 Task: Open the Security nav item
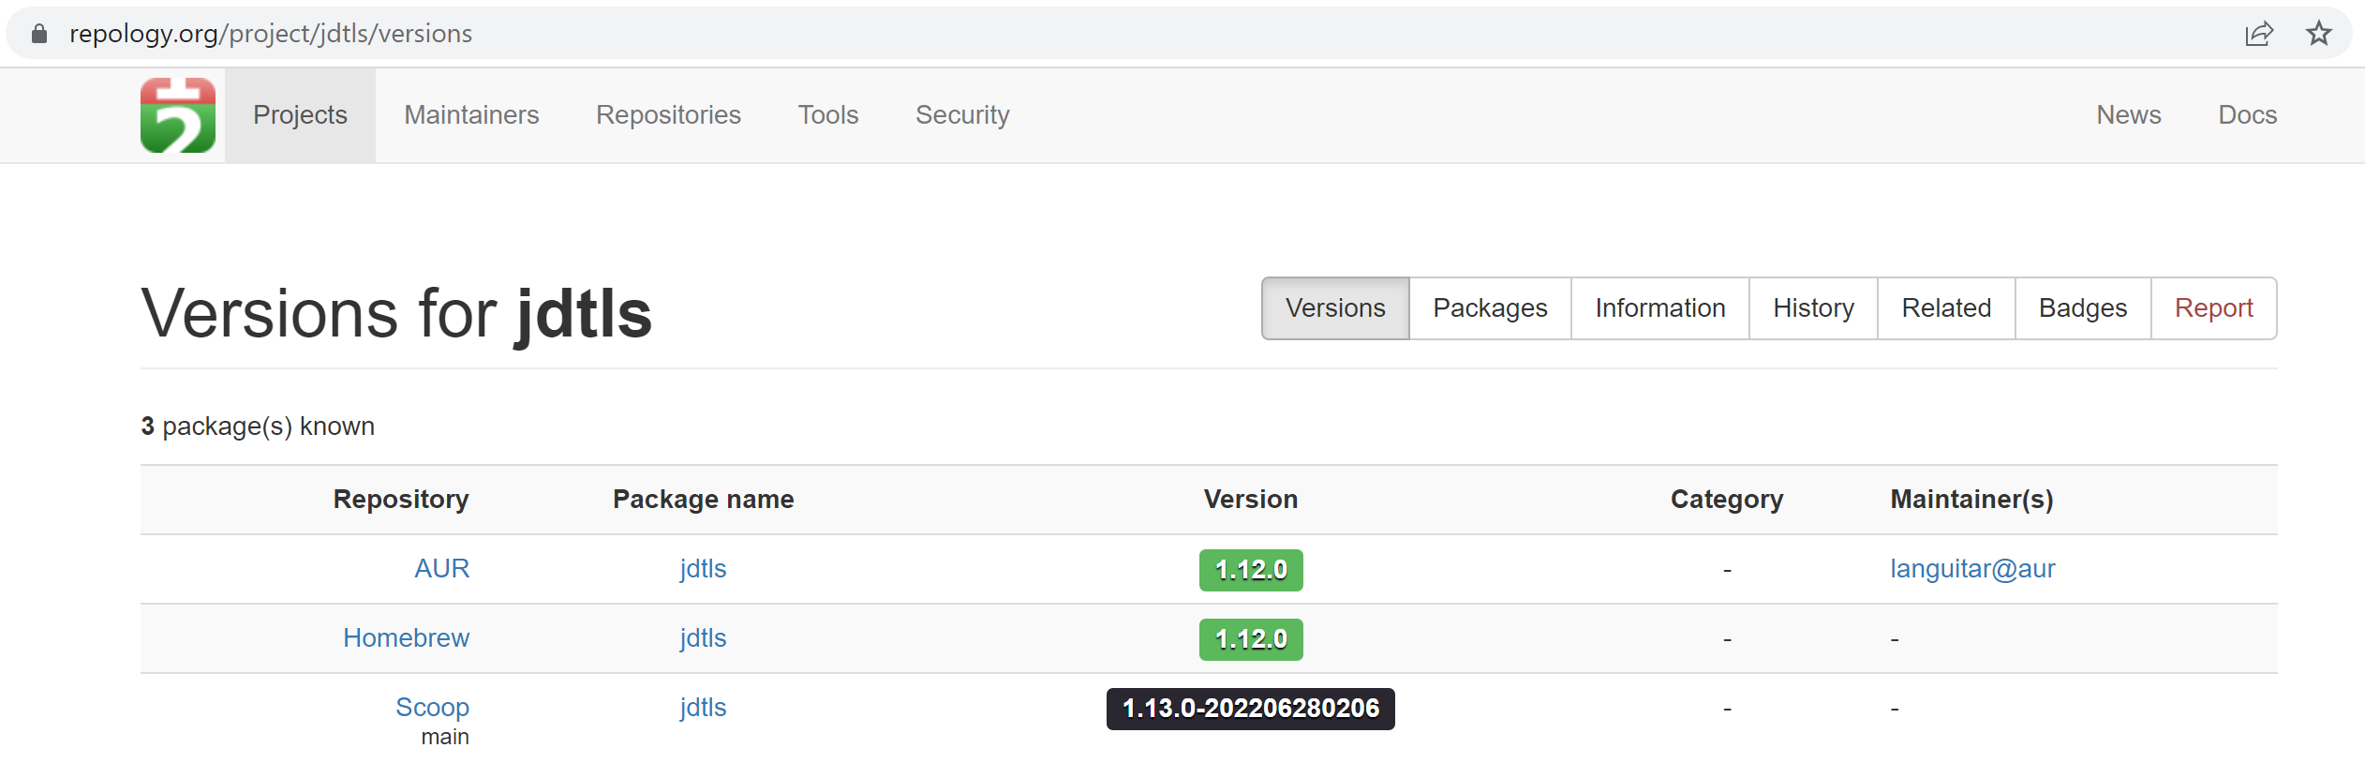(x=962, y=115)
